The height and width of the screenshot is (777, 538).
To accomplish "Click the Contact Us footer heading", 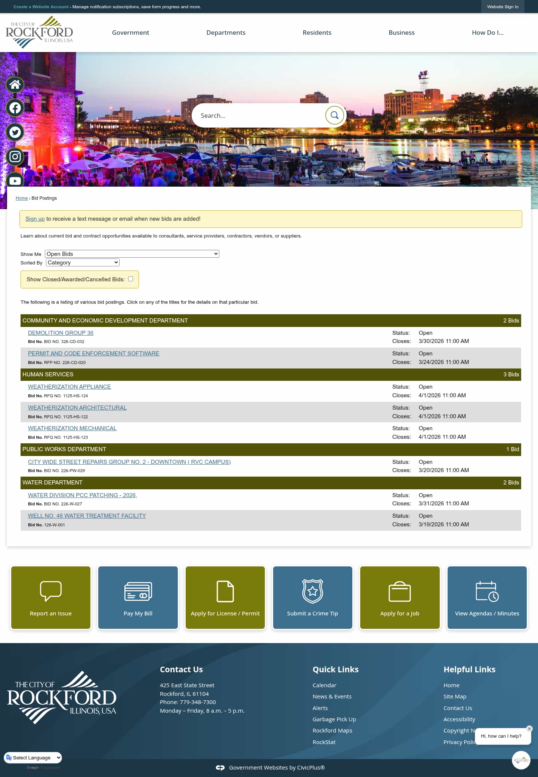I will click(x=181, y=670).
